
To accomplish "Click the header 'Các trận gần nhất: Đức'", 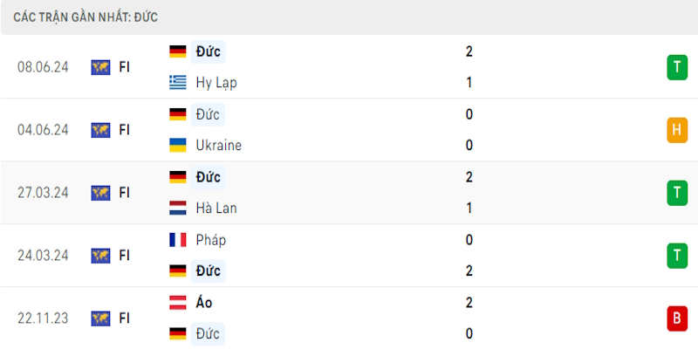I will click(x=86, y=17).
